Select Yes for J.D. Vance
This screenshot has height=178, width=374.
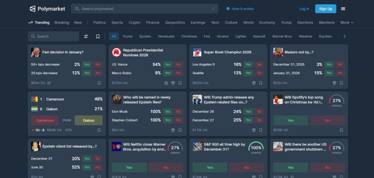coord(168,65)
